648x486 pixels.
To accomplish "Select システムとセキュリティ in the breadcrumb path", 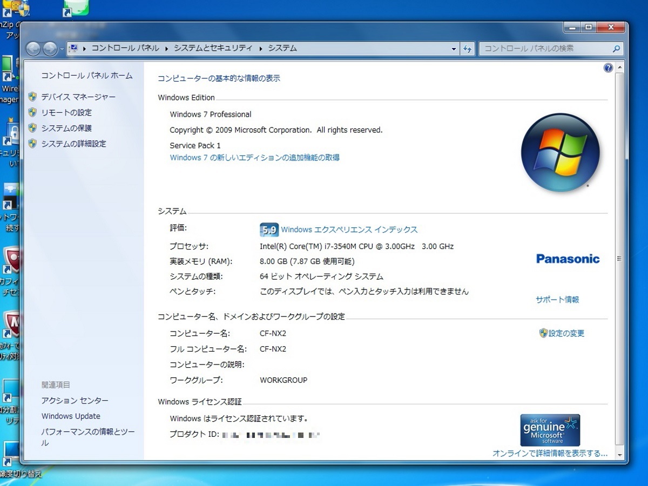I will [x=213, y=48].
